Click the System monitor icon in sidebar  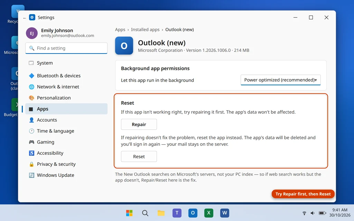[x=31, y=63]
